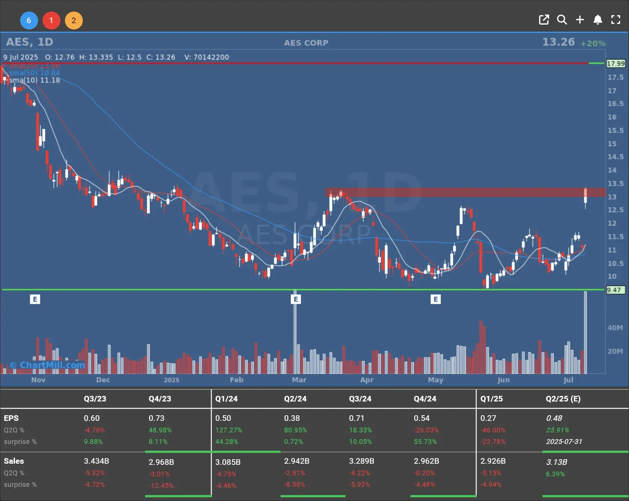Click the 2025 year axis label
The width and height of the screenshot is (629, 501).
pyautogui.click(x=172, y=379)
